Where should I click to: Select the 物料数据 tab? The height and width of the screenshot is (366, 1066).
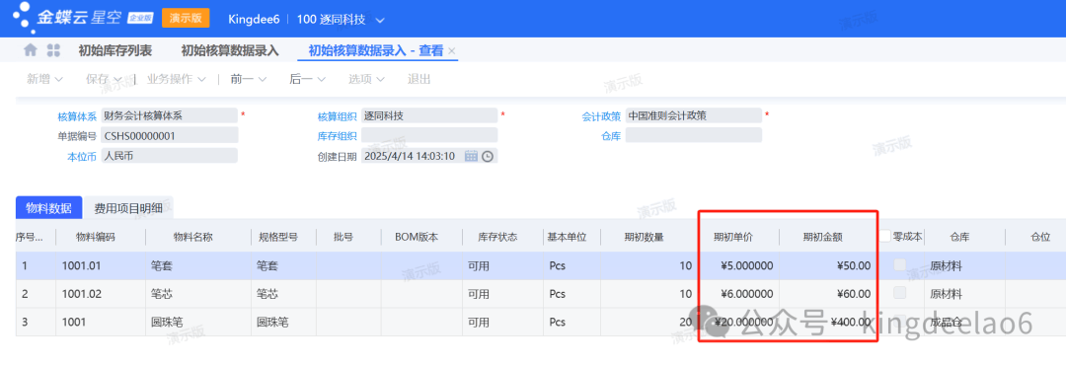point(49,208)
